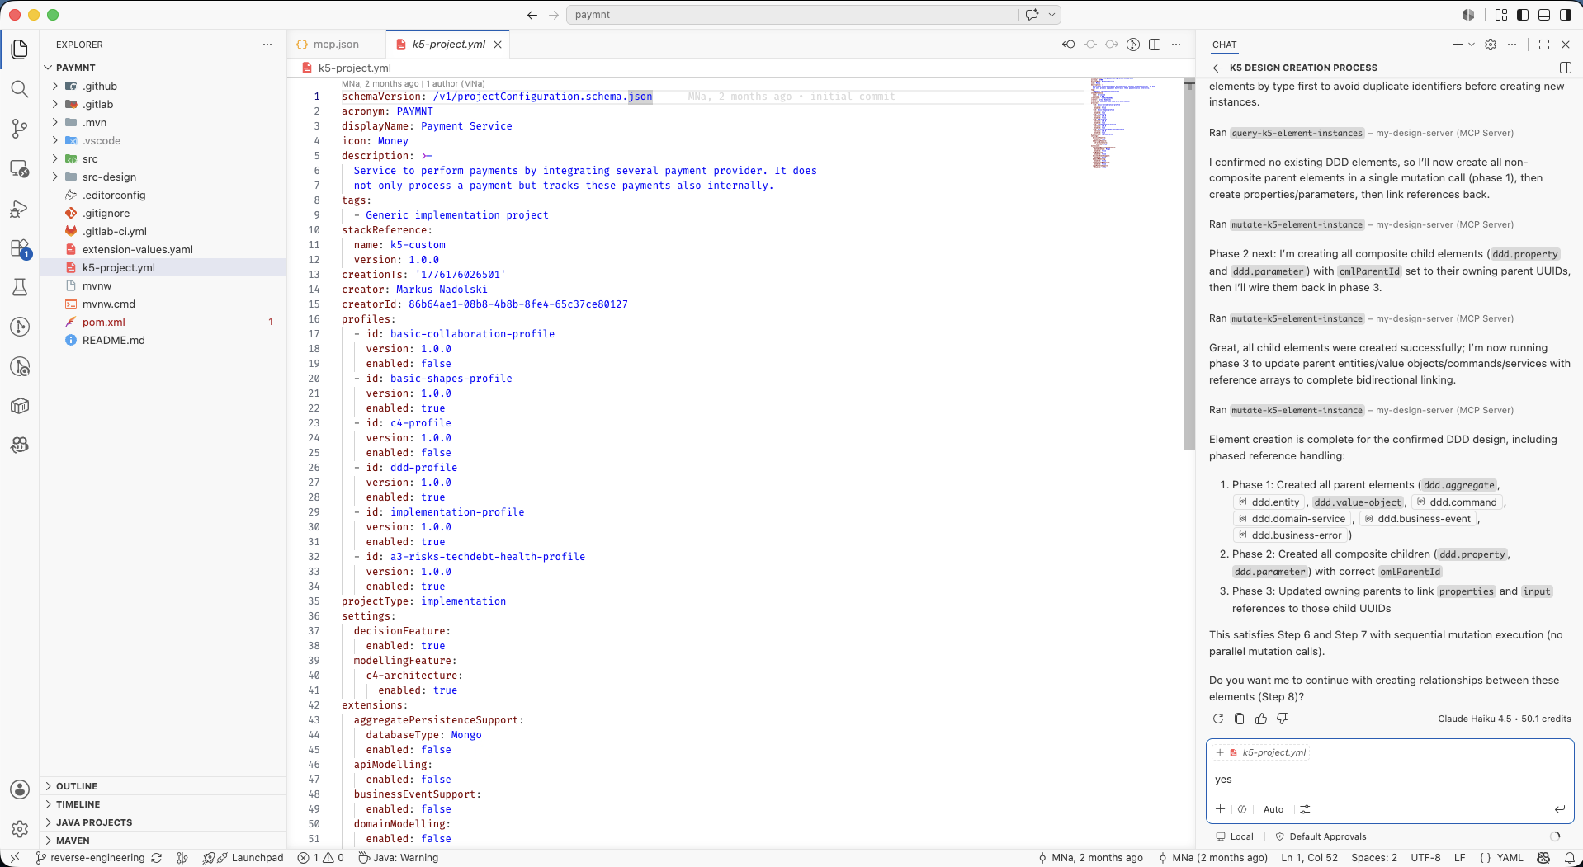Toggle the bottom panel visibility
Image resolution: width=1583 pixels, height=867 pixels.
1544,15
